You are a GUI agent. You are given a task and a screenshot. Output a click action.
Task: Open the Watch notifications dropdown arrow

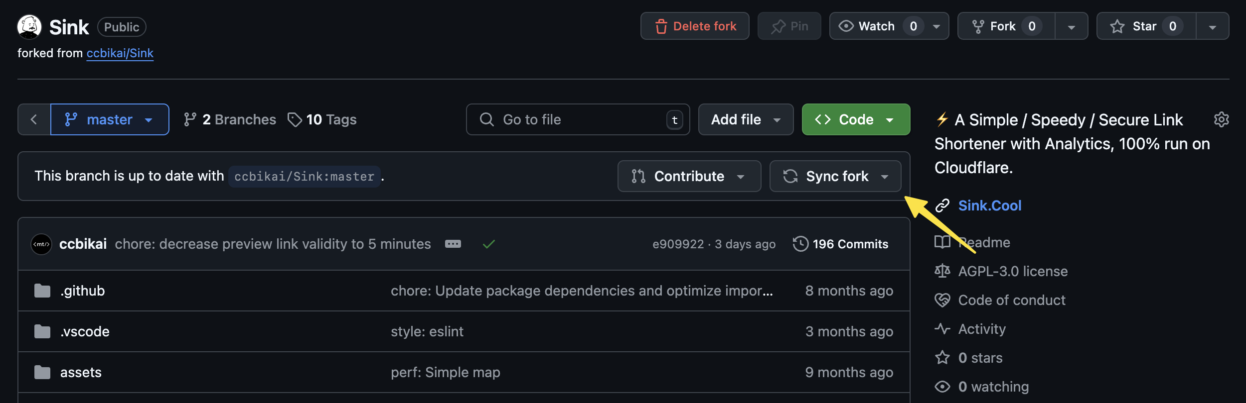pyautogui.click(x=937, y=26)
